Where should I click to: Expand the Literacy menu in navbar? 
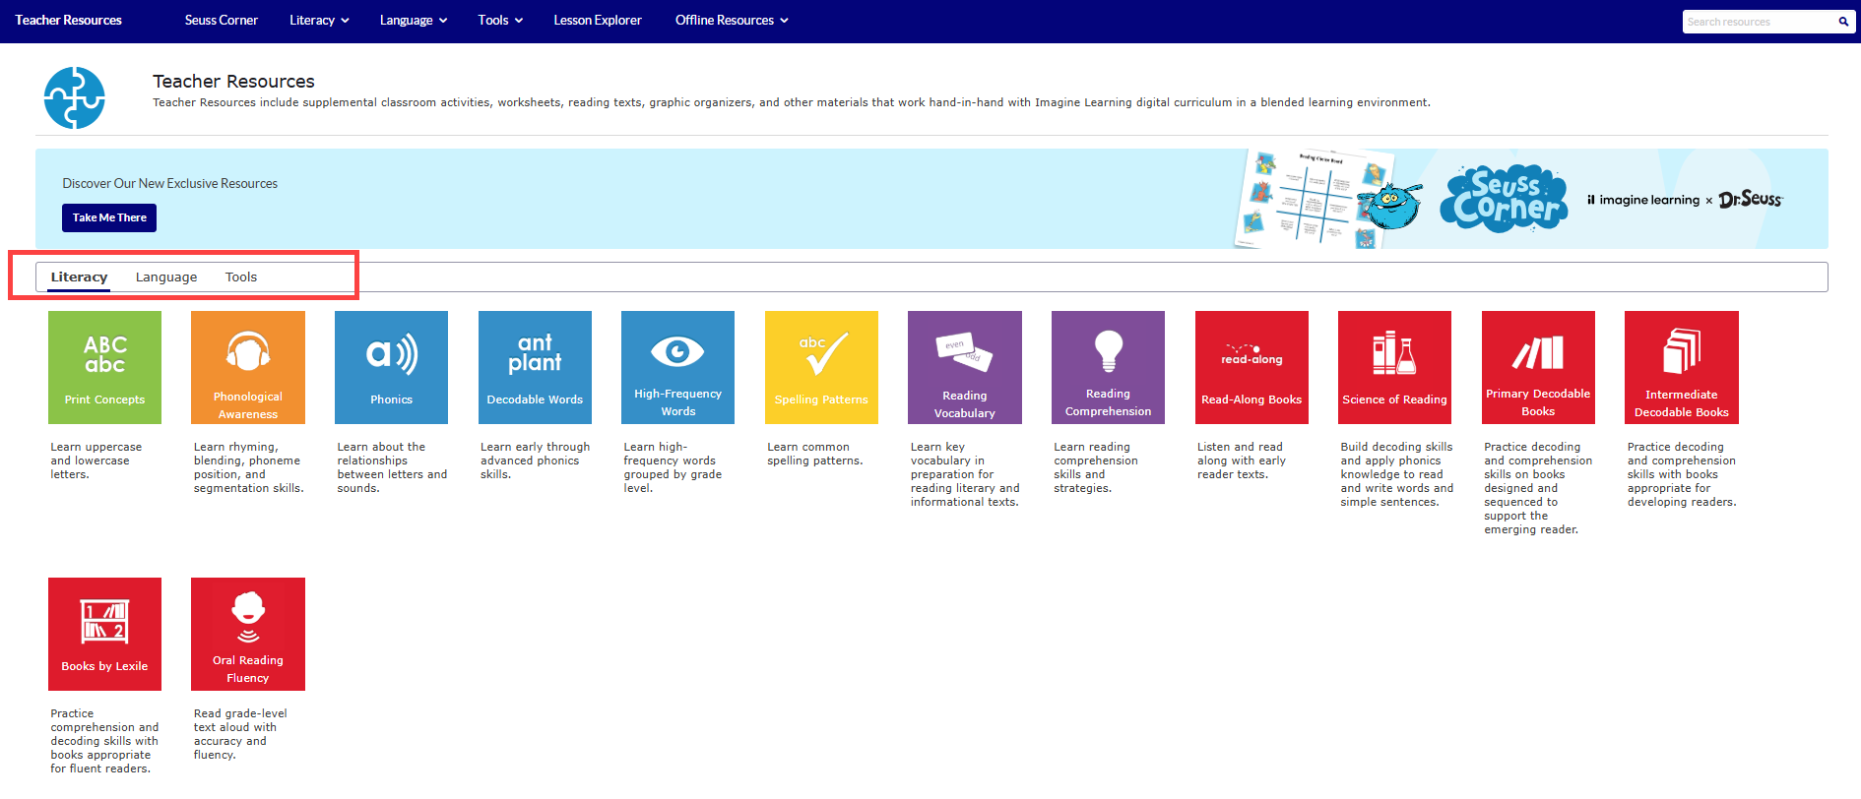point(319,21)
